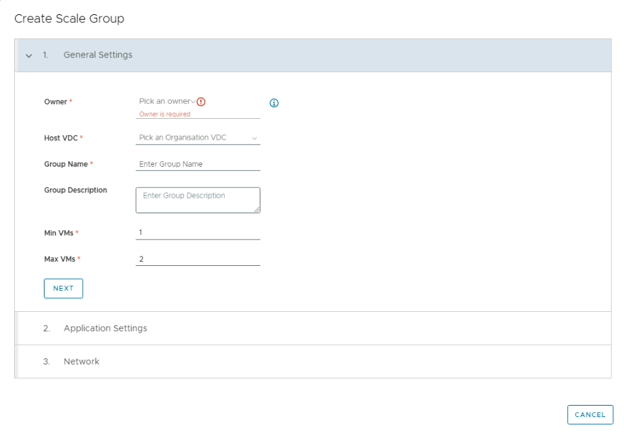Open step 2 Application Settings
This screenshot has height=436, width=624.
[x=105, y=328]
